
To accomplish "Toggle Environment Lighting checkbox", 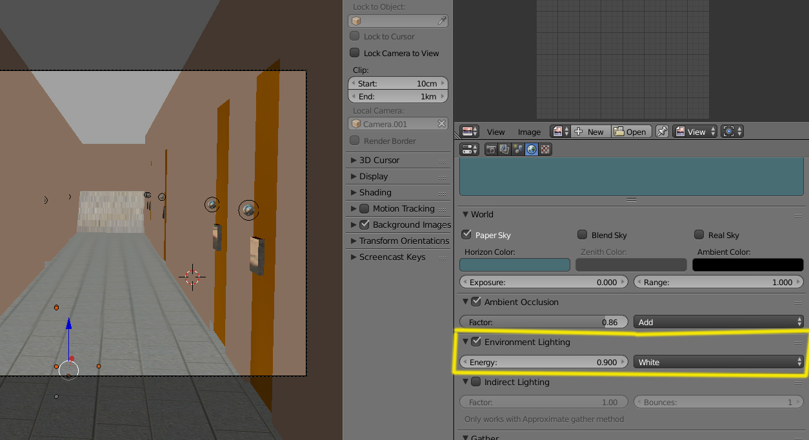I will pos(476,341).
